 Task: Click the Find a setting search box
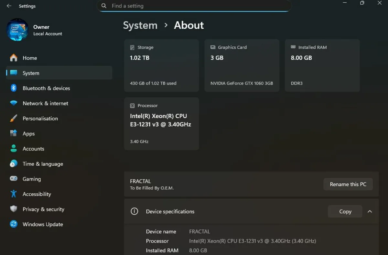coord(194,5)
